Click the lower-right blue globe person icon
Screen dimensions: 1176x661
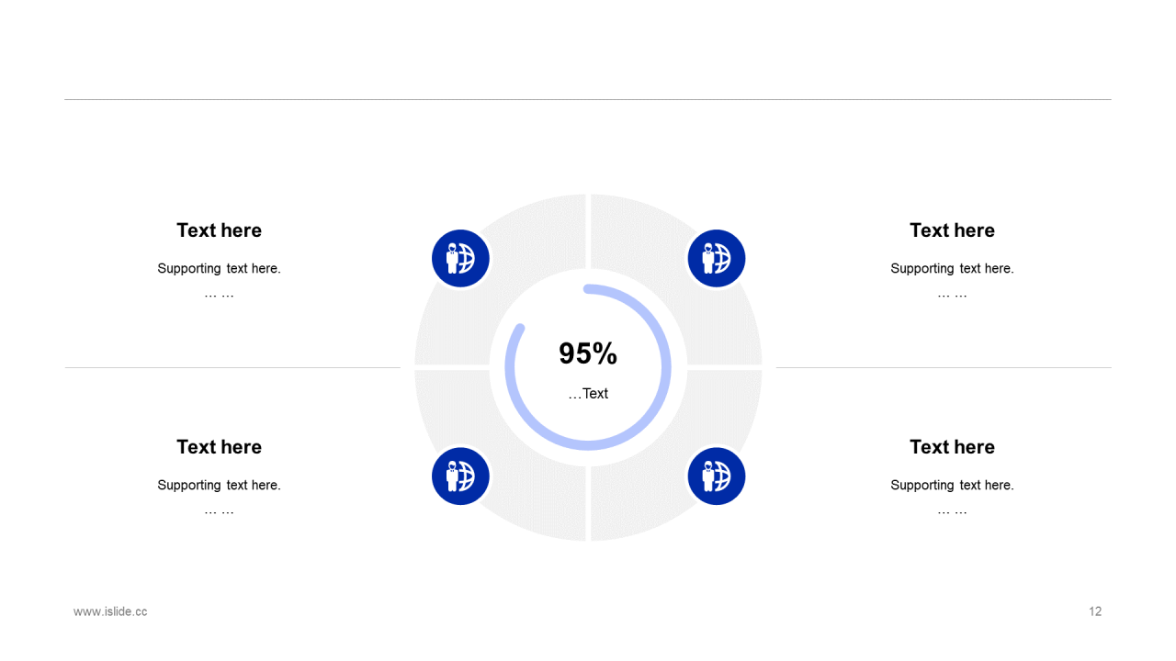click(716, 476)
